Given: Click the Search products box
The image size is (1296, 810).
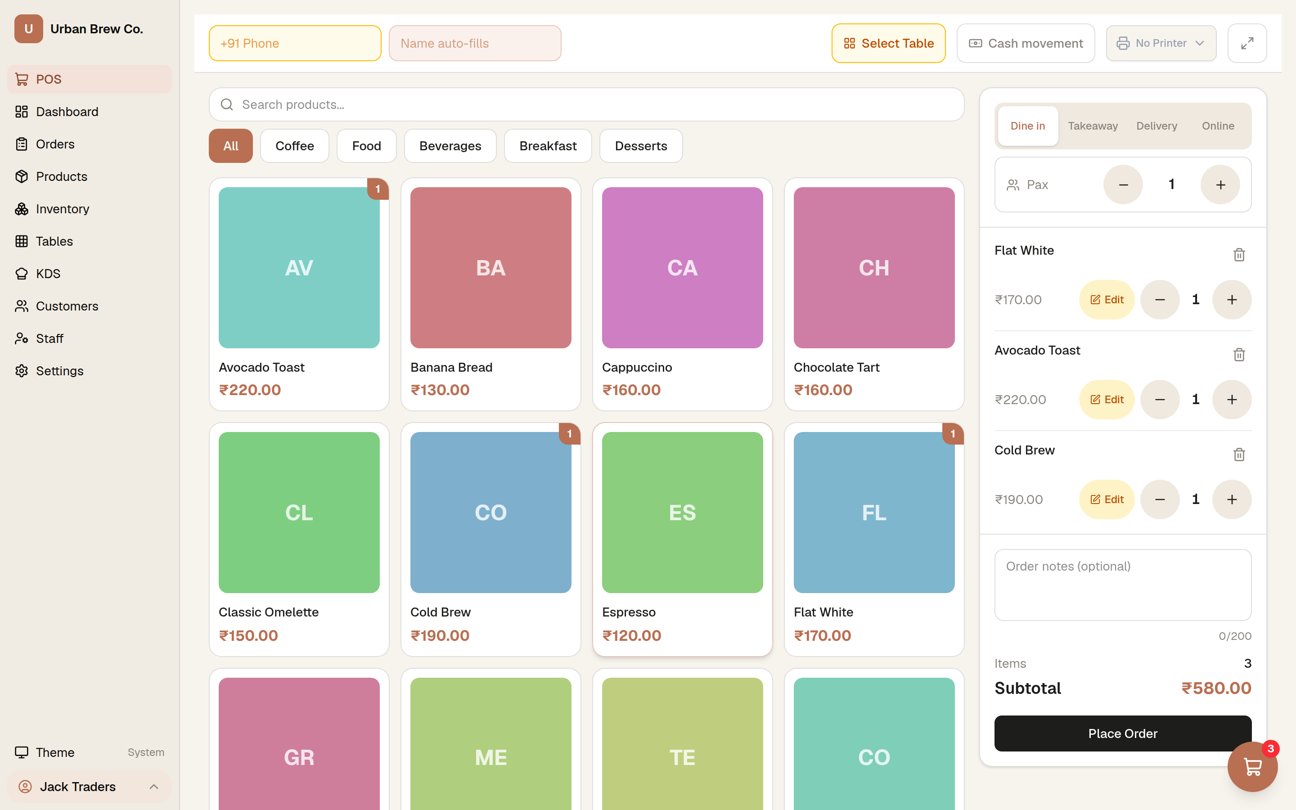Looking at the screenshot, I should pos(586,104).
